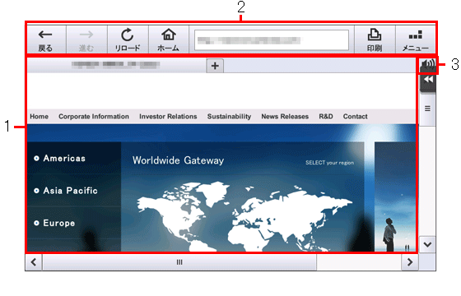Click the scroll down chevron arrow
This screenshot has width=461, height=296.
pyautogui.click(x=427, y=244)
